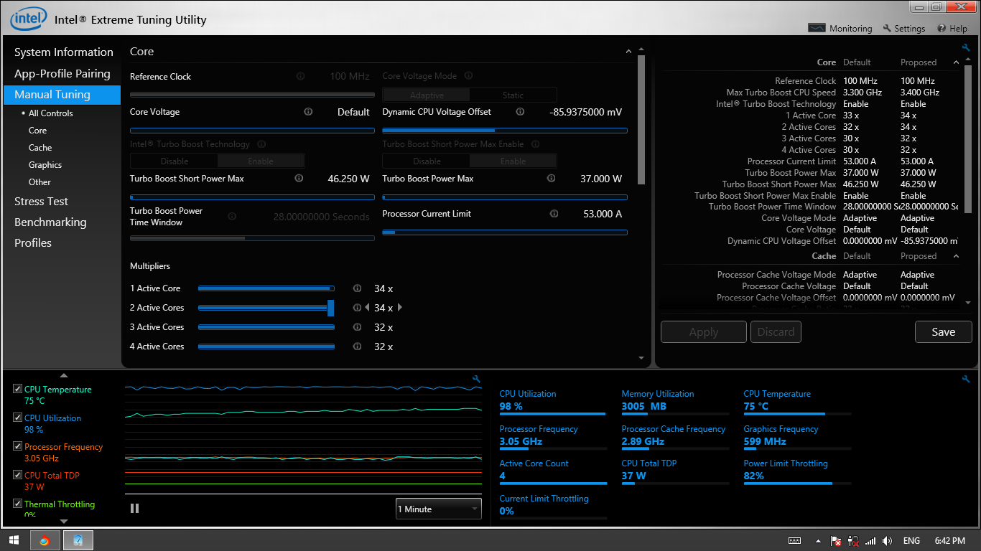Show info for Processor Current Limit
The width and height of the screenshot is (981, 551).
[554, 213]
